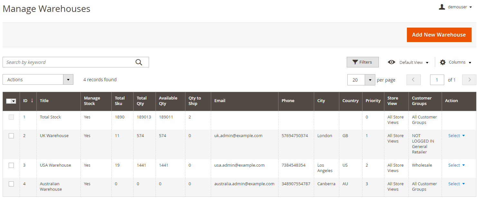The height and width of the screenshot is (200, 479).
Task: Click the ID column sort arrow
Action: point(32,100)
